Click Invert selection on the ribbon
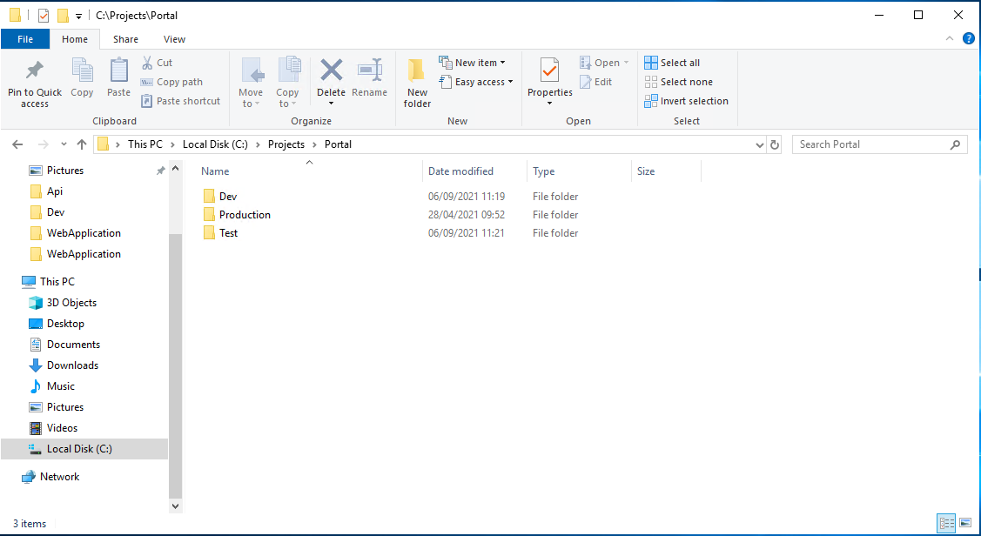981x536 pixels. pyautogui.click(x=686, y=100)
